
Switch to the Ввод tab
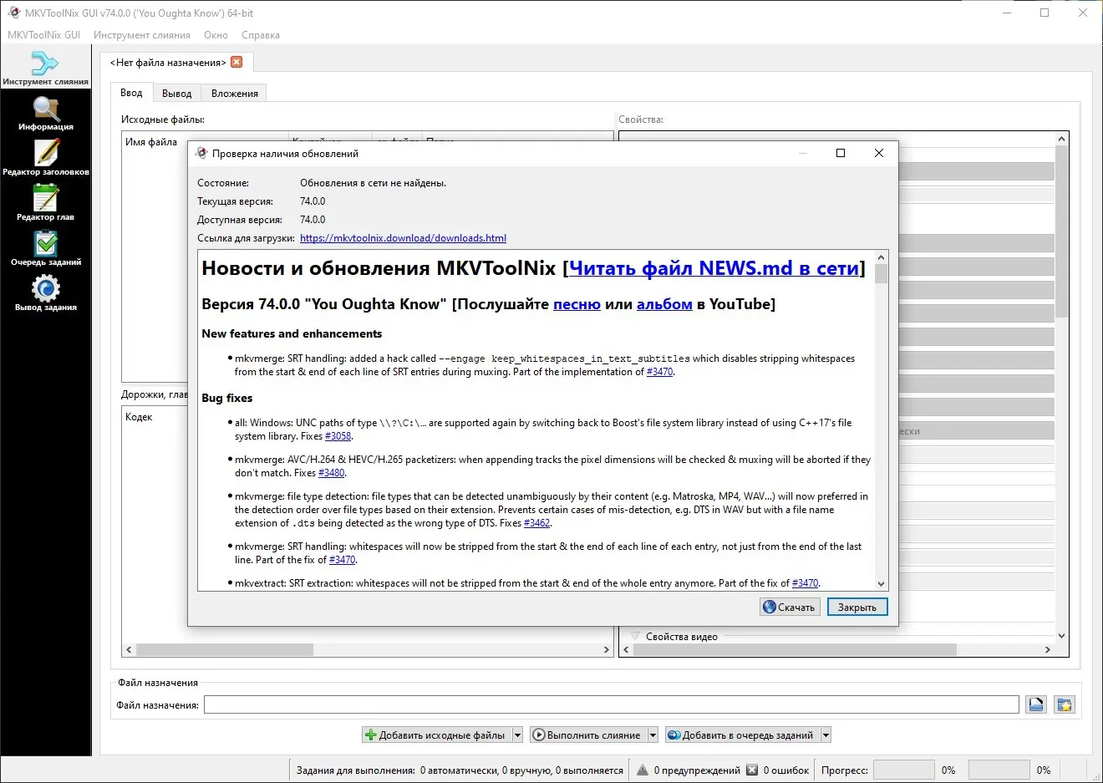point(131,93)
